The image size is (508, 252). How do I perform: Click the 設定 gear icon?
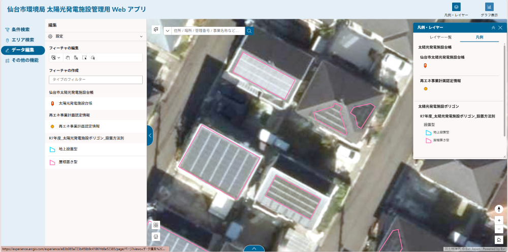click(50, 37)
